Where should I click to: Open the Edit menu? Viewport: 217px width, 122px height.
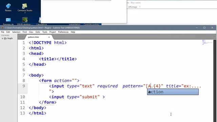8,32
